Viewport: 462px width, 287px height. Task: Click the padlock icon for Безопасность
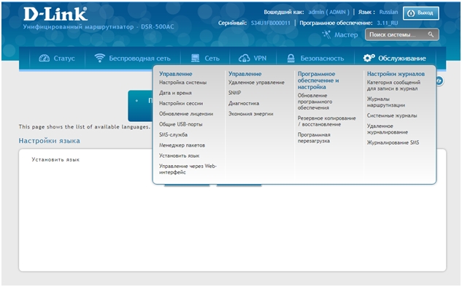(290, 58)
